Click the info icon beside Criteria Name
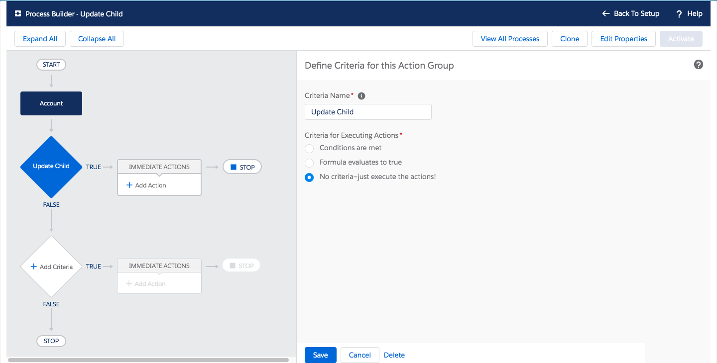Viewport: 717px width, 363px height. click(361, 96)
